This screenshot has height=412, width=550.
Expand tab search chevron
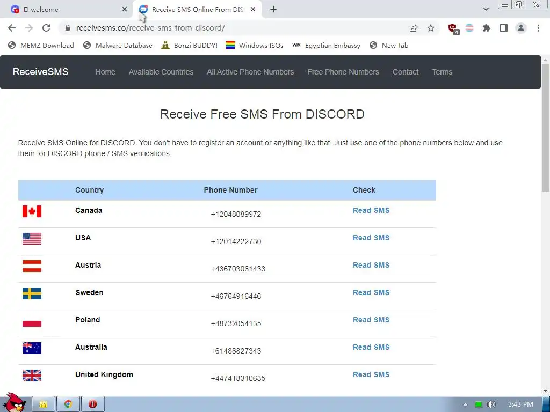coord(486,10)
